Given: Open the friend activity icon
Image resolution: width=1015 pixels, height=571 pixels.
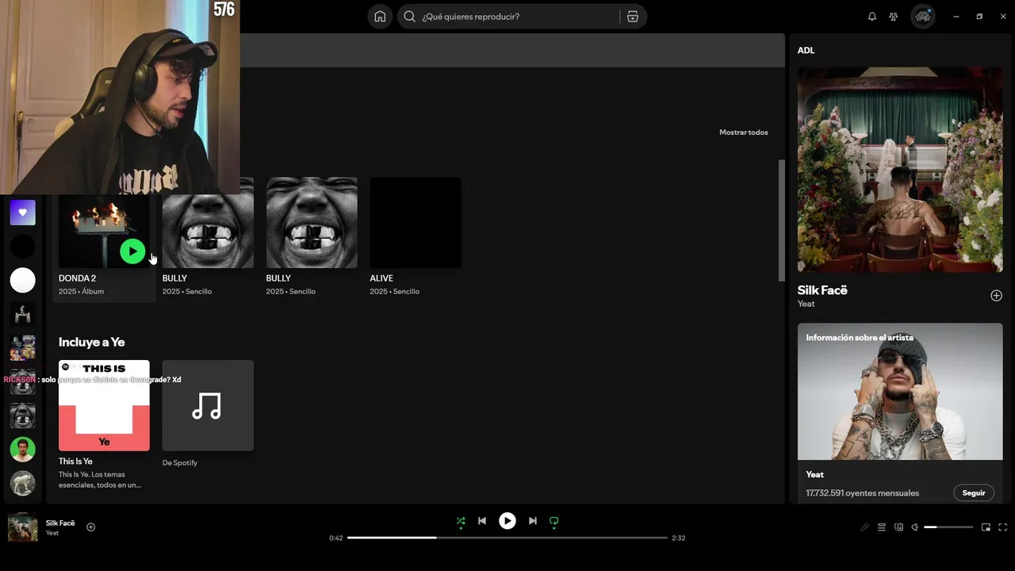Looking at the screenshot, I should tap(894, 17).
